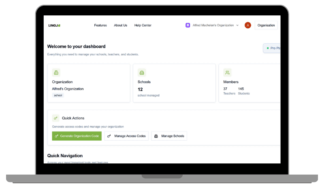The height and width of the screenshot is (186, 324).
Task: Go to the About Us page
Action: coord(120,25)
